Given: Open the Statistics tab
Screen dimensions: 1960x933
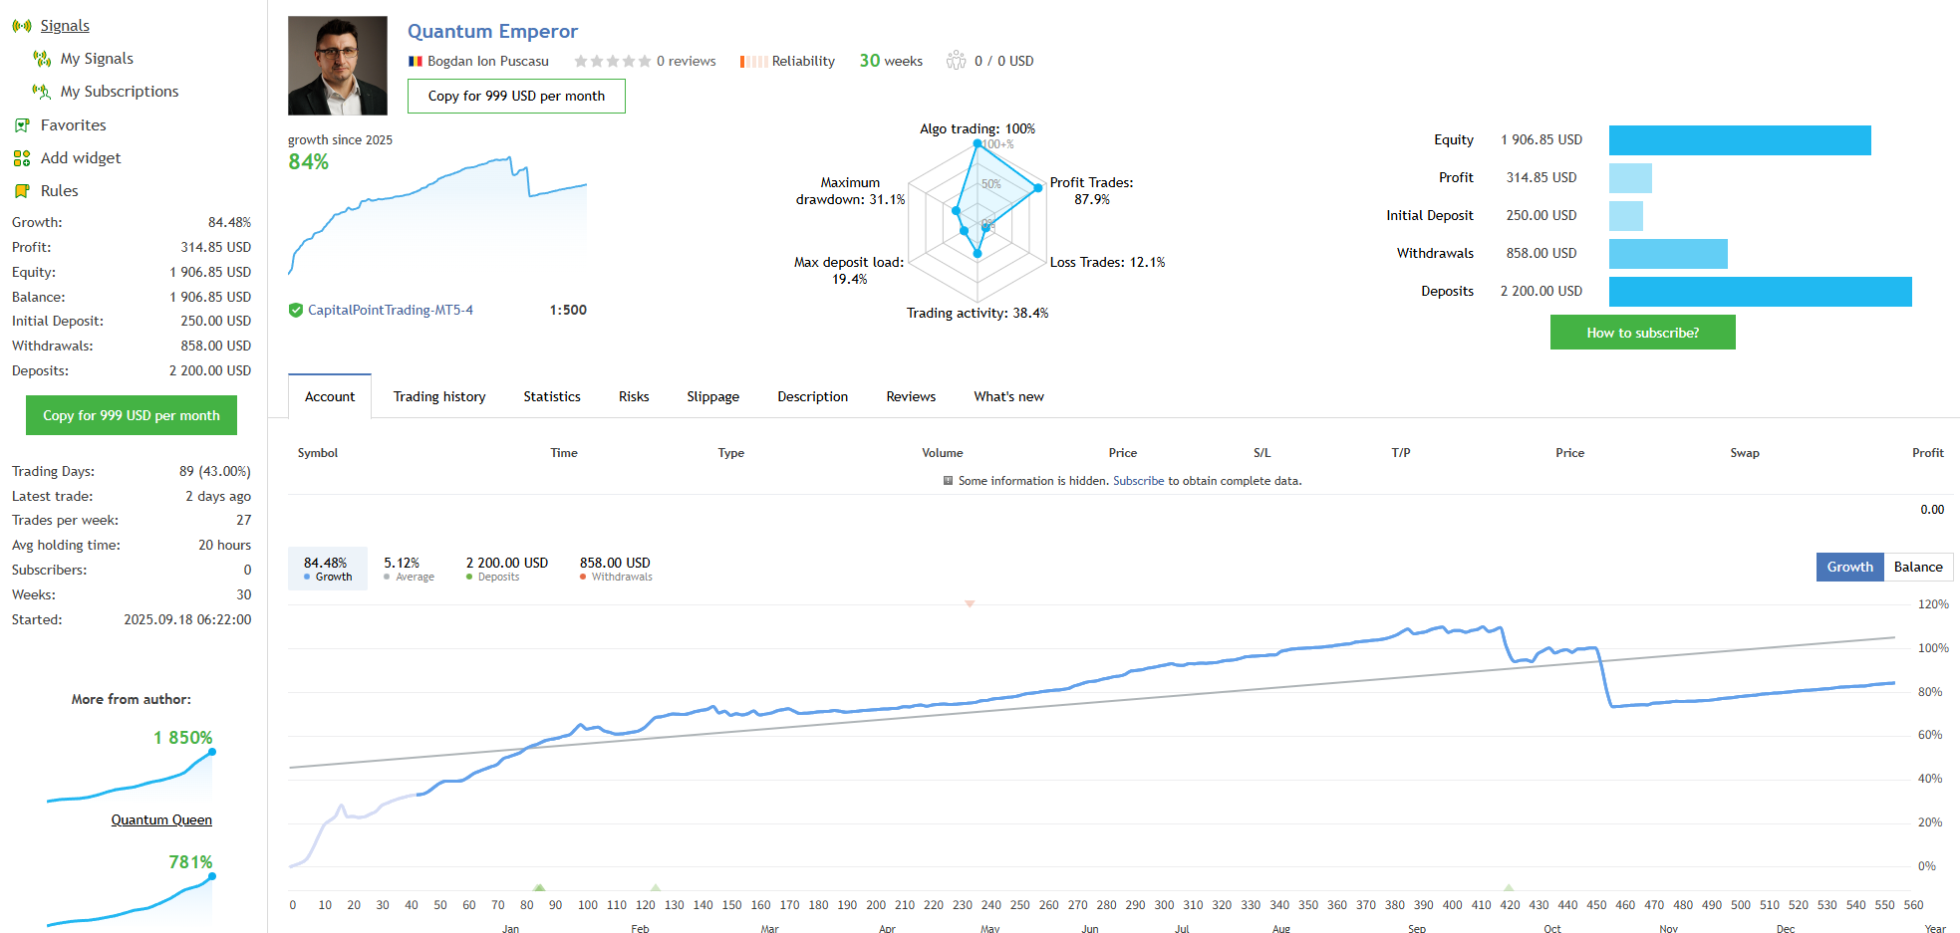Looking at the screenshot, I should [552, 396].
